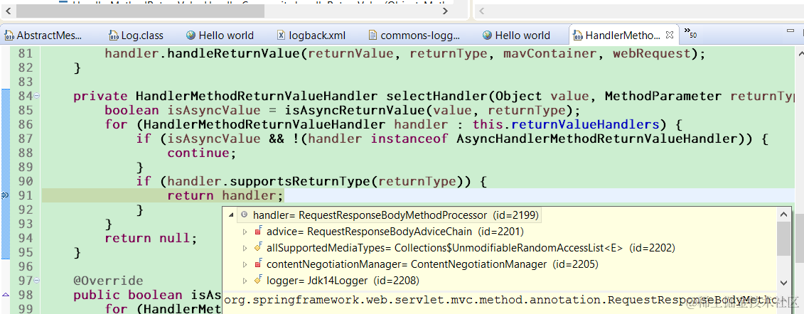Click the hover popup scrollbar up arrow
The width and height of the screenshot is (804, 314).
click(x=783, y=215)
